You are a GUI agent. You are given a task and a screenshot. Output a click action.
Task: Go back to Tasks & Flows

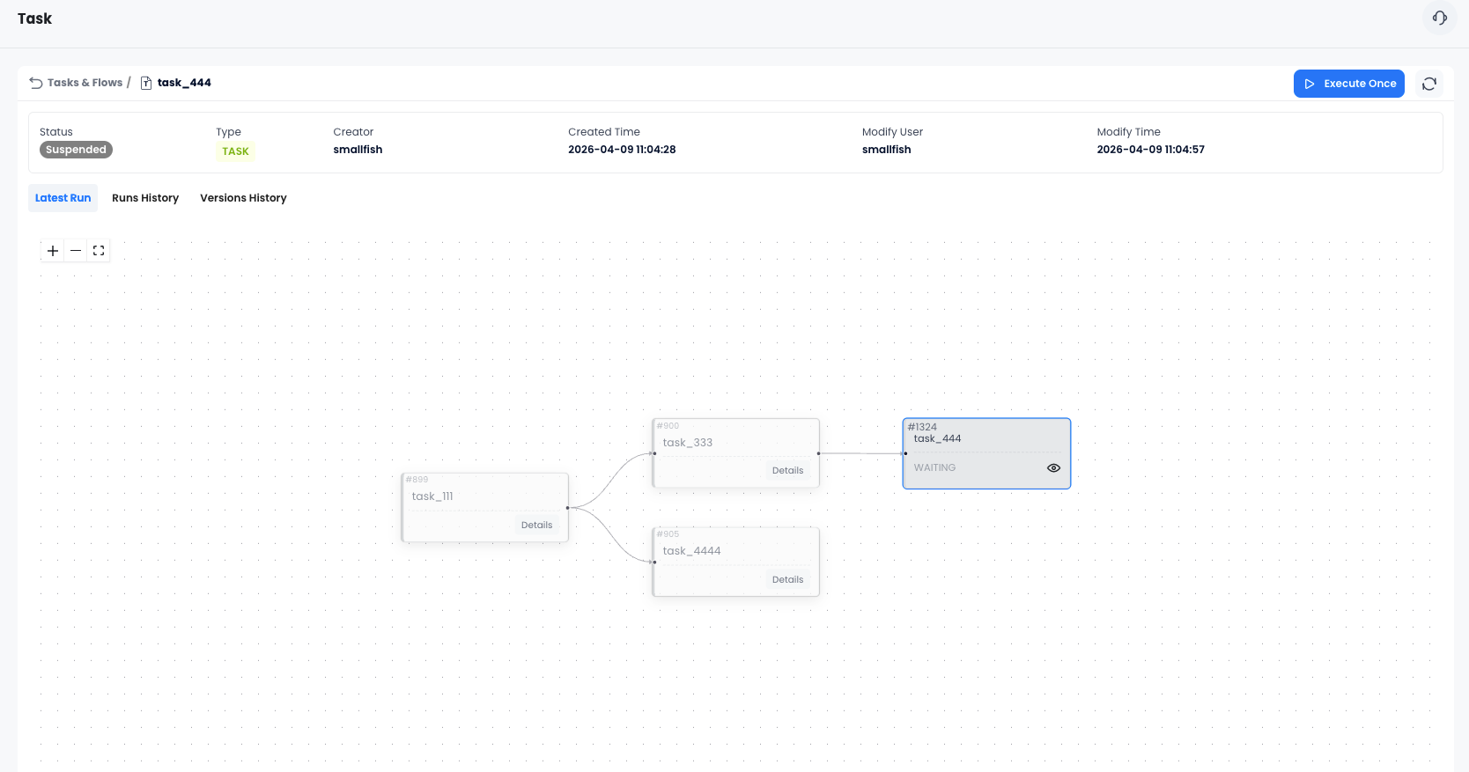coord(85,83)
